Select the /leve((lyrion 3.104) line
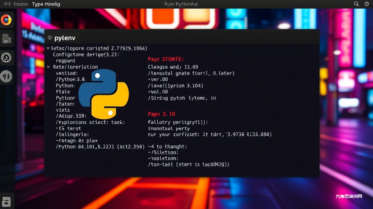The height and width of the screenshot is (209, 373). (x=176, y=86)
